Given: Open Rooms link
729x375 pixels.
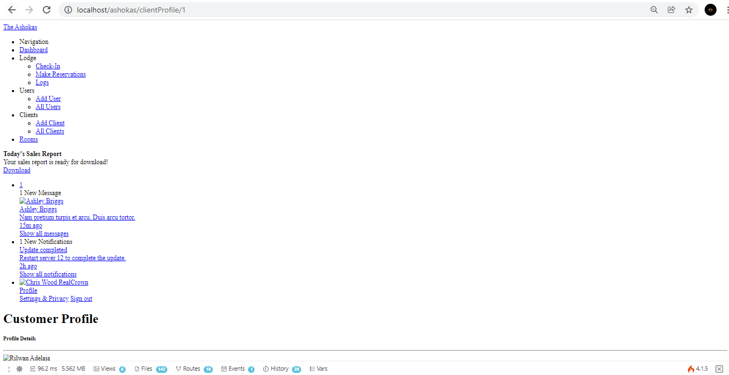Looking at the screenshot, I should point(29,139).
